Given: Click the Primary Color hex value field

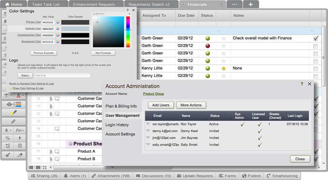Looking at the screenshot, I should pos(48,22).
